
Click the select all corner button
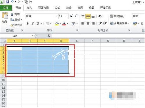(x=3, y=41)
